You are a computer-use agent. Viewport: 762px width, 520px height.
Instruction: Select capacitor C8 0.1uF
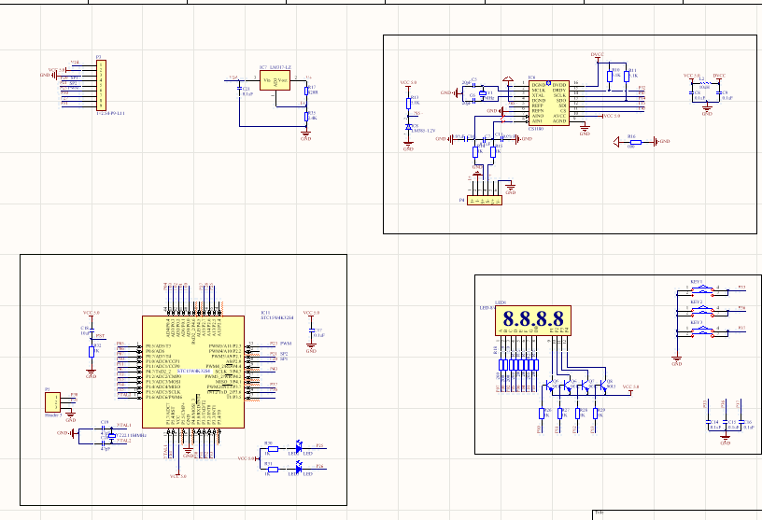(692, 92)
